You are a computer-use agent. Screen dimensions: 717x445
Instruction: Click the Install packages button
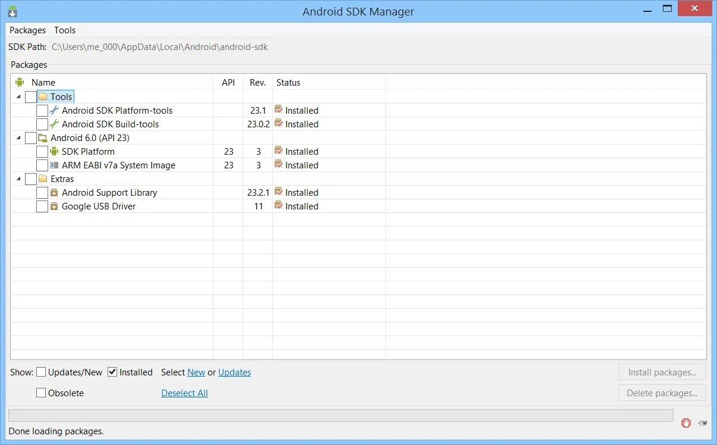662,372
